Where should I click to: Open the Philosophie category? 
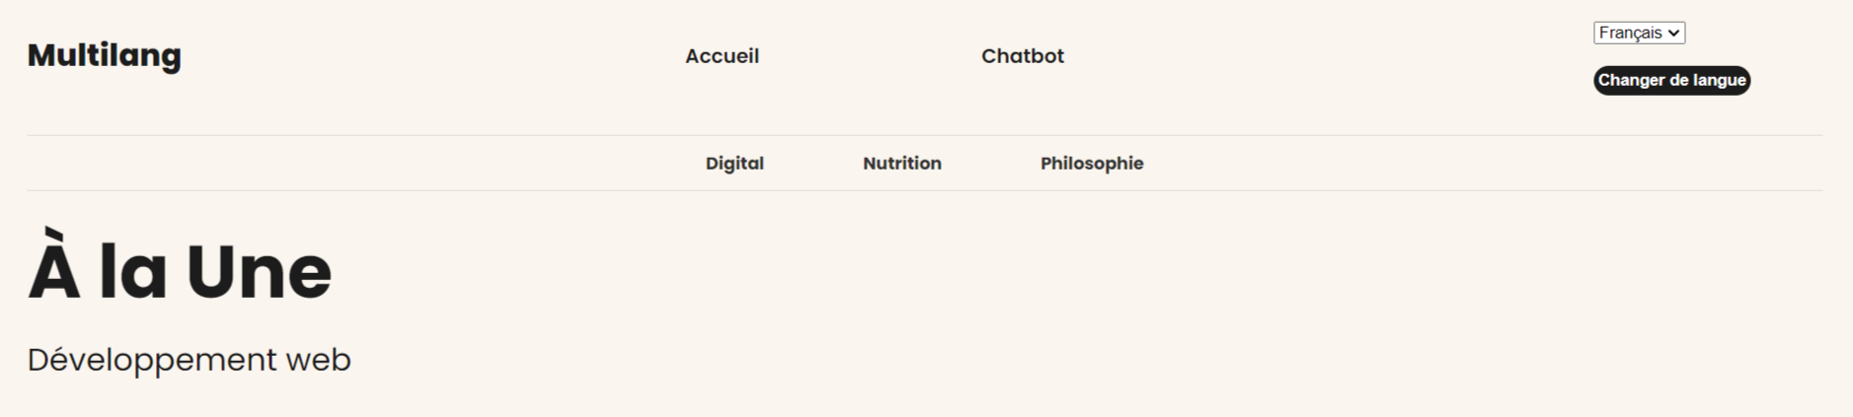(x=1091, y=164)
